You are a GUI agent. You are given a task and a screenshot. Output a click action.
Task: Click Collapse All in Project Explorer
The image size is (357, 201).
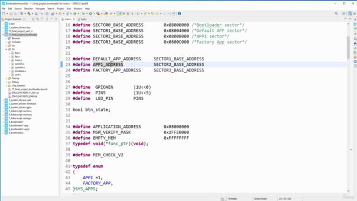[x=33, y=19]
